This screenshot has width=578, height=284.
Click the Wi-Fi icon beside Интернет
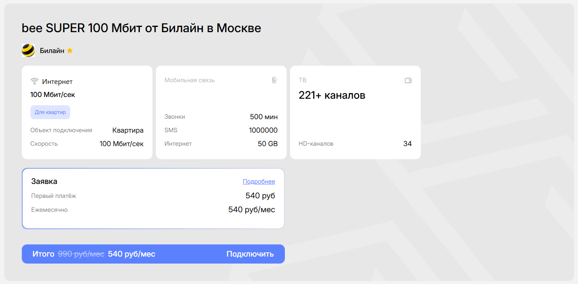coord(35,81)
